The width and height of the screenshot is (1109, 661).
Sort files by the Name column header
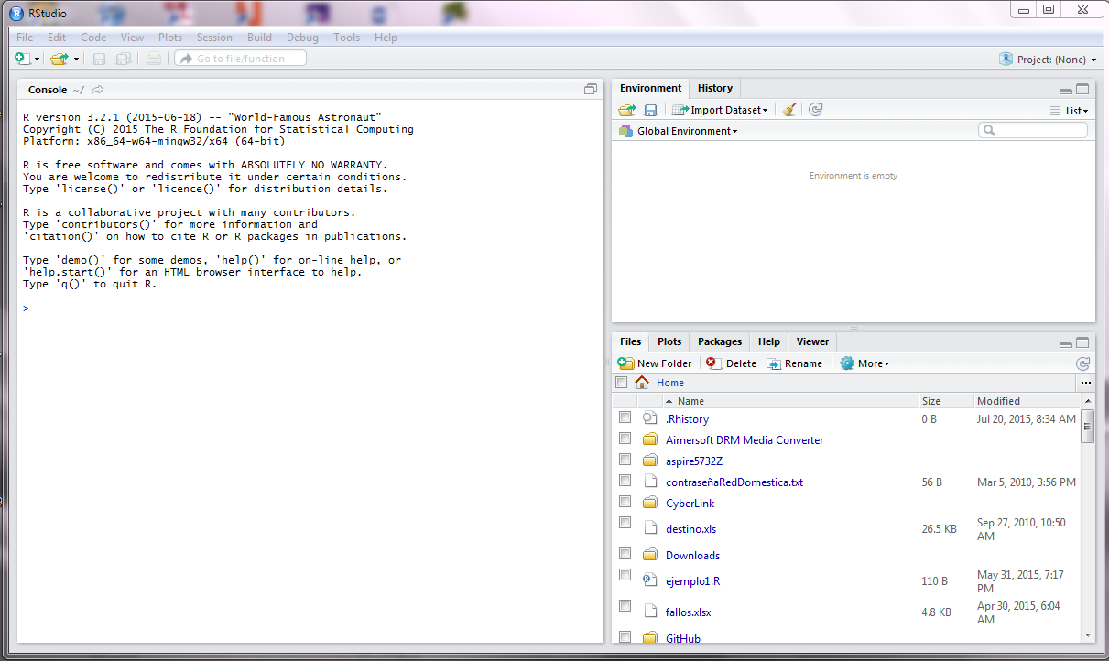(789, 401)
